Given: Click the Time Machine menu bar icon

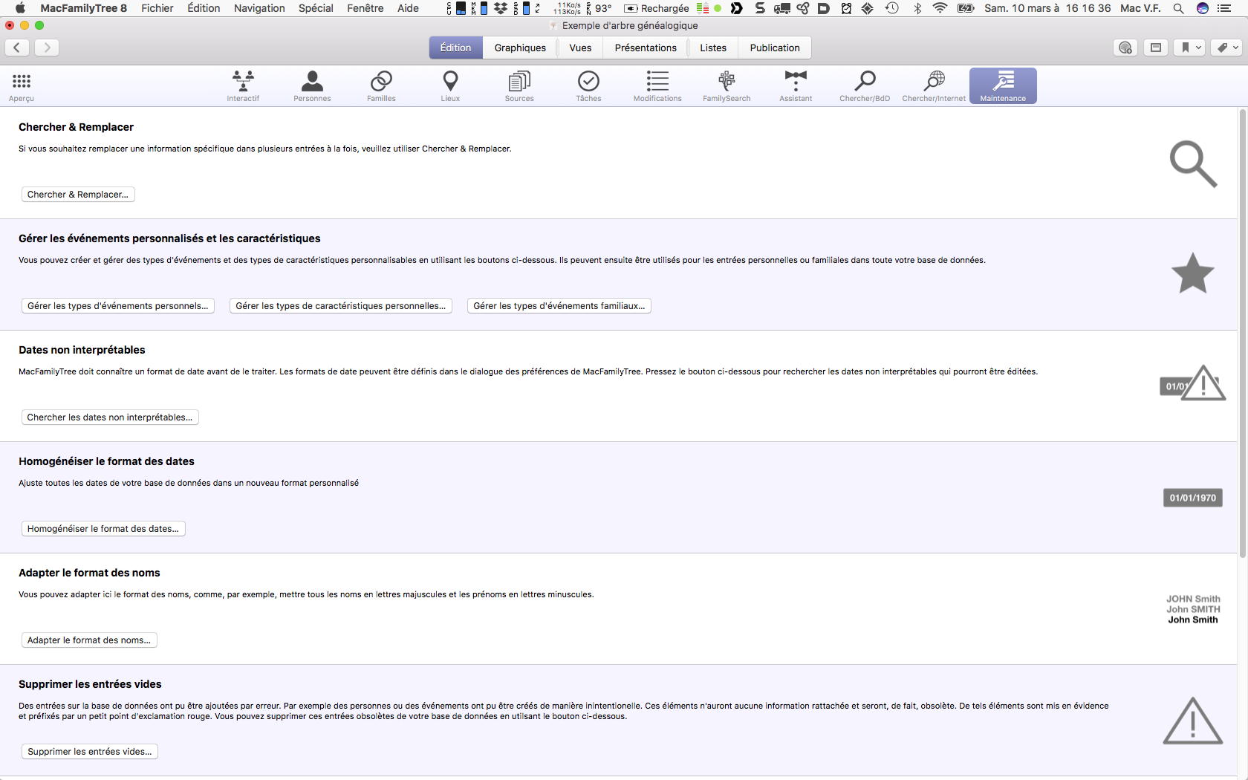Looking at the screenshot, I should 892,8.
